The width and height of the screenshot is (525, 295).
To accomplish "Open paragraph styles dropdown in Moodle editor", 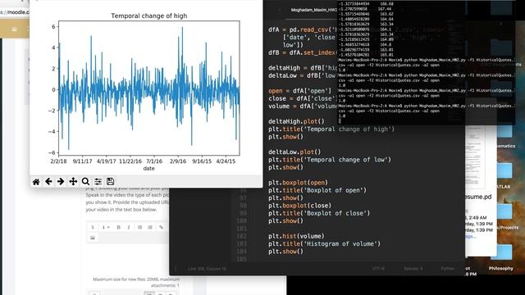I will (106, 227).
